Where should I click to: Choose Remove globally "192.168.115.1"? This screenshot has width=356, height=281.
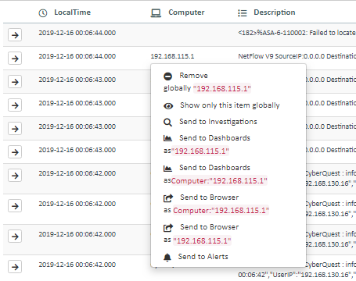(207, 82)
